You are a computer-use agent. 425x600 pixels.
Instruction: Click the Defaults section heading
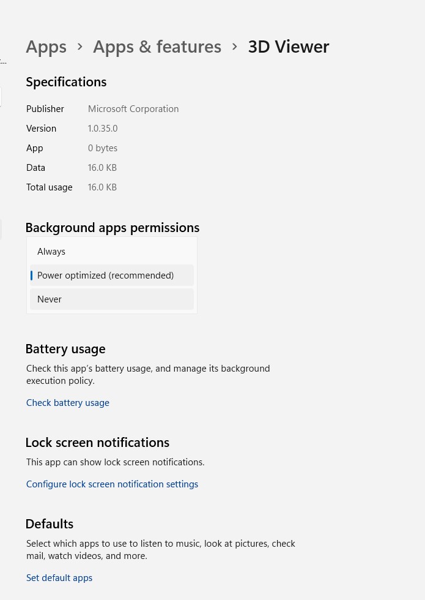[50, 524]
